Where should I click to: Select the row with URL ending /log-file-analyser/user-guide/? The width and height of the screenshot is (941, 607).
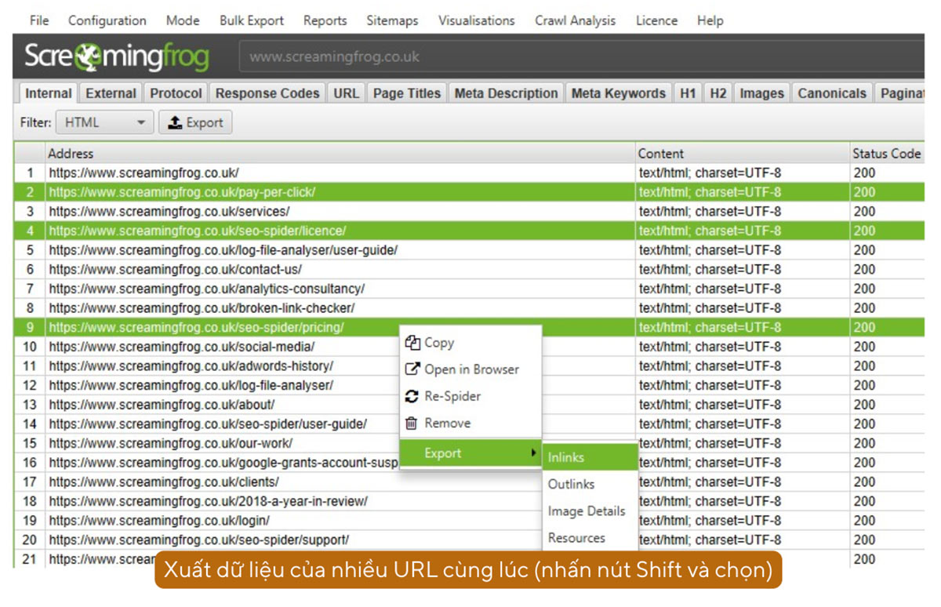(469, 250)
